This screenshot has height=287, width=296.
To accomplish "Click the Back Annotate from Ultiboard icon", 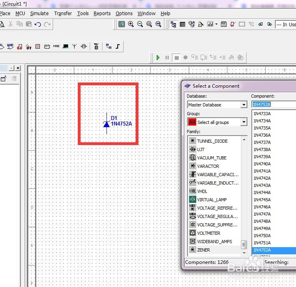I will click(260, 24).
